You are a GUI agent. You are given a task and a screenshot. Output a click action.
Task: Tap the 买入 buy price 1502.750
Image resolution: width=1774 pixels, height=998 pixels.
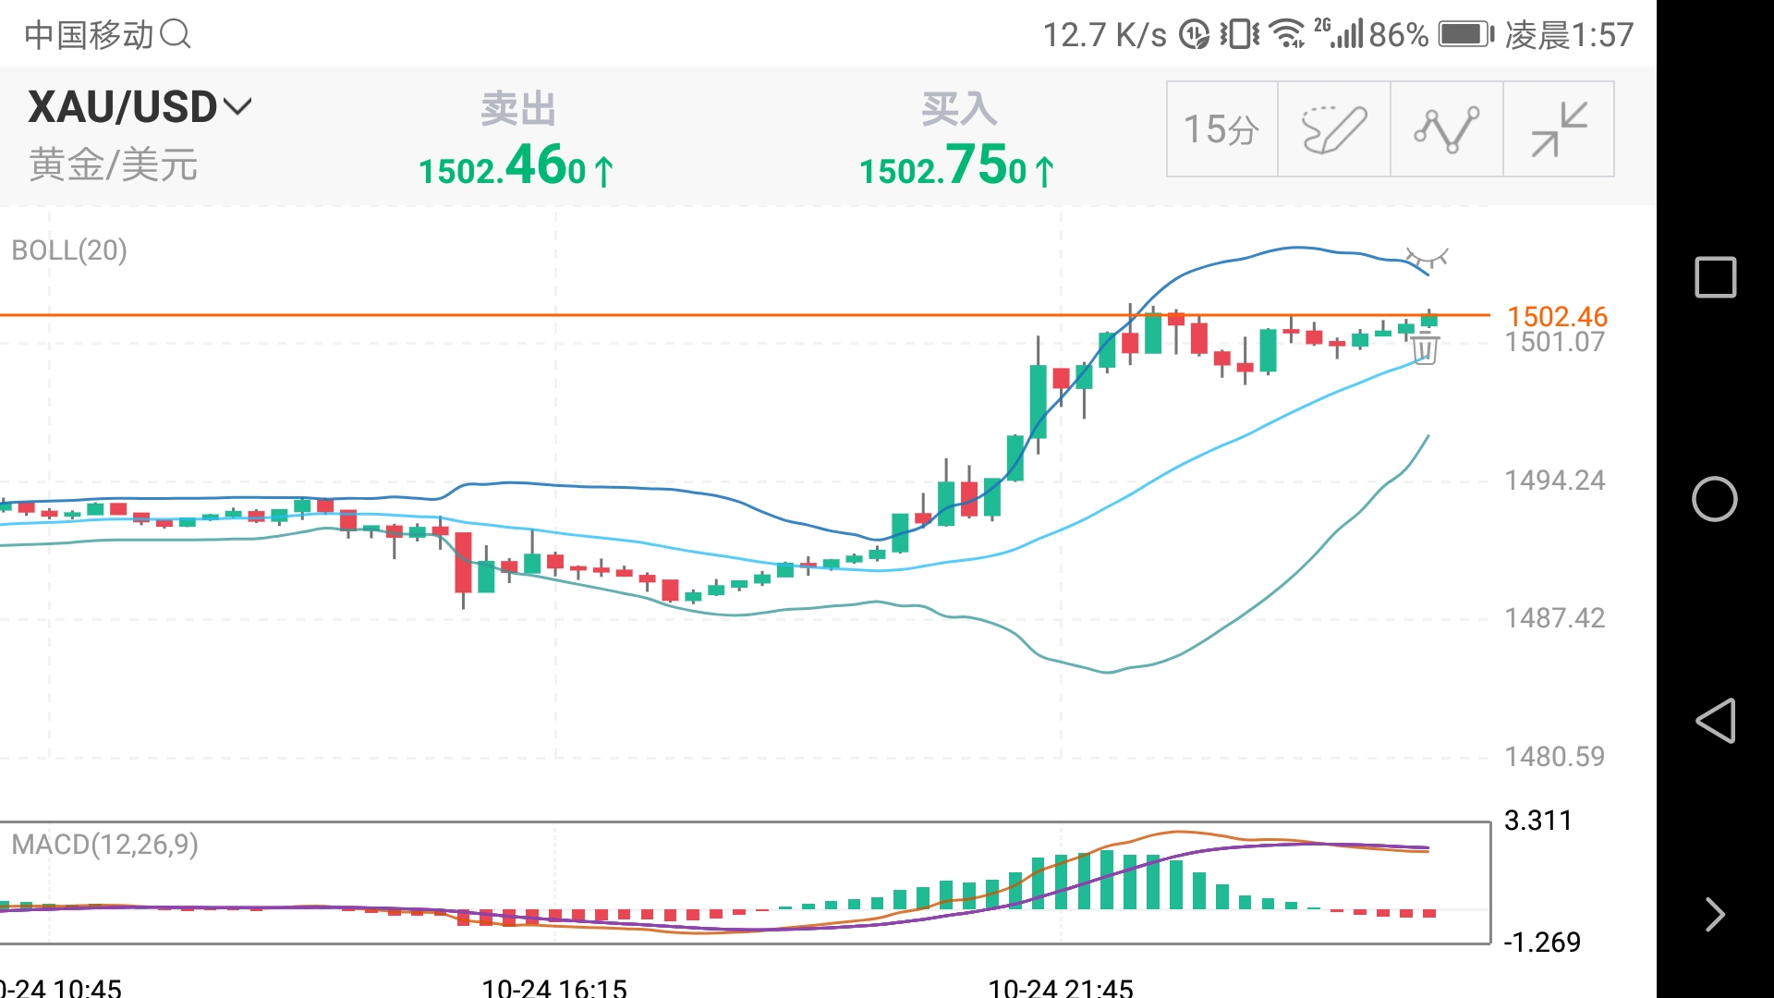[956, 166]
